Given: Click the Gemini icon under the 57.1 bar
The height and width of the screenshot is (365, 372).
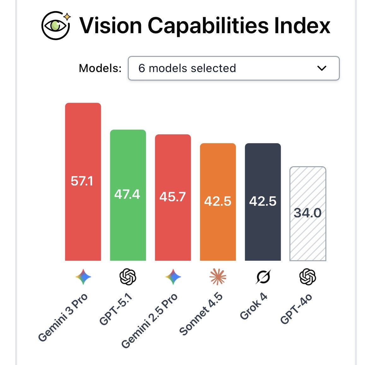Looking at the screenshot, I should (83, 277).
